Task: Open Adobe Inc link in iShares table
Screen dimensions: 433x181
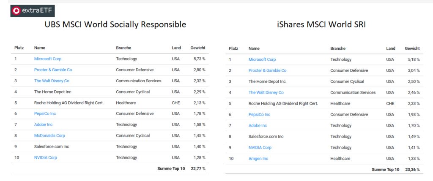Action: [x=258, y=125]
